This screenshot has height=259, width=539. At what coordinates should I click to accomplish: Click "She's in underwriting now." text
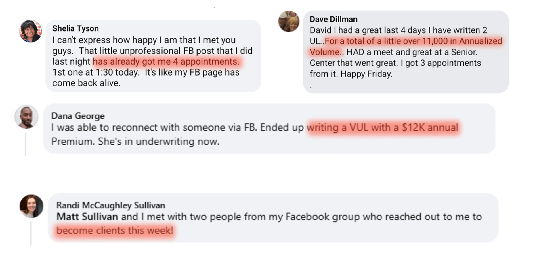158,142
